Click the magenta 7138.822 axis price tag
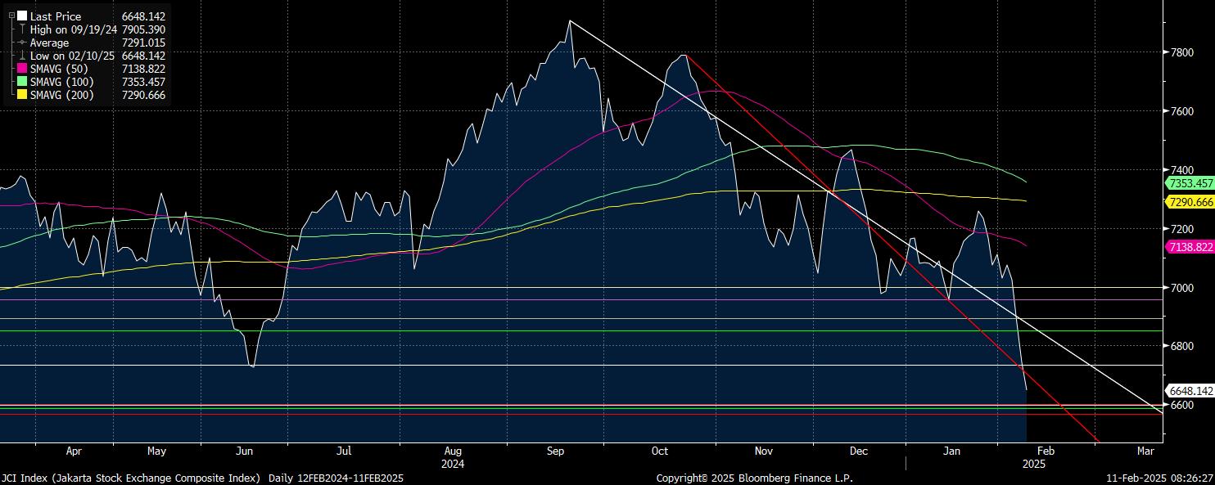Screen dimensions: 1215x485 click(1188, 246)
